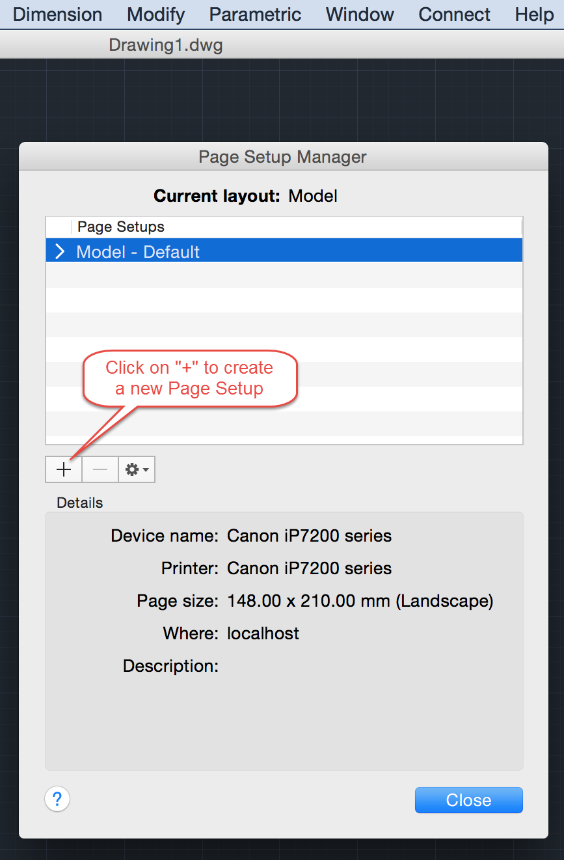Click the Page Setup Manager title bar
The height and width of the screenshot is (860, 564).
tap(283, 157)
